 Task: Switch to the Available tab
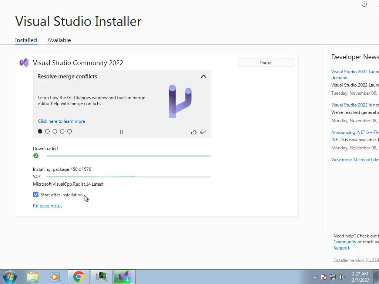(x=59, y=40)
